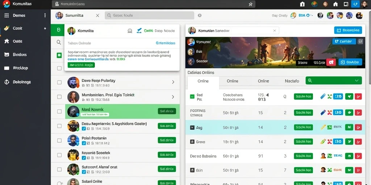Click the red X icon in PODTINIS row

click(x=329, y=113)
